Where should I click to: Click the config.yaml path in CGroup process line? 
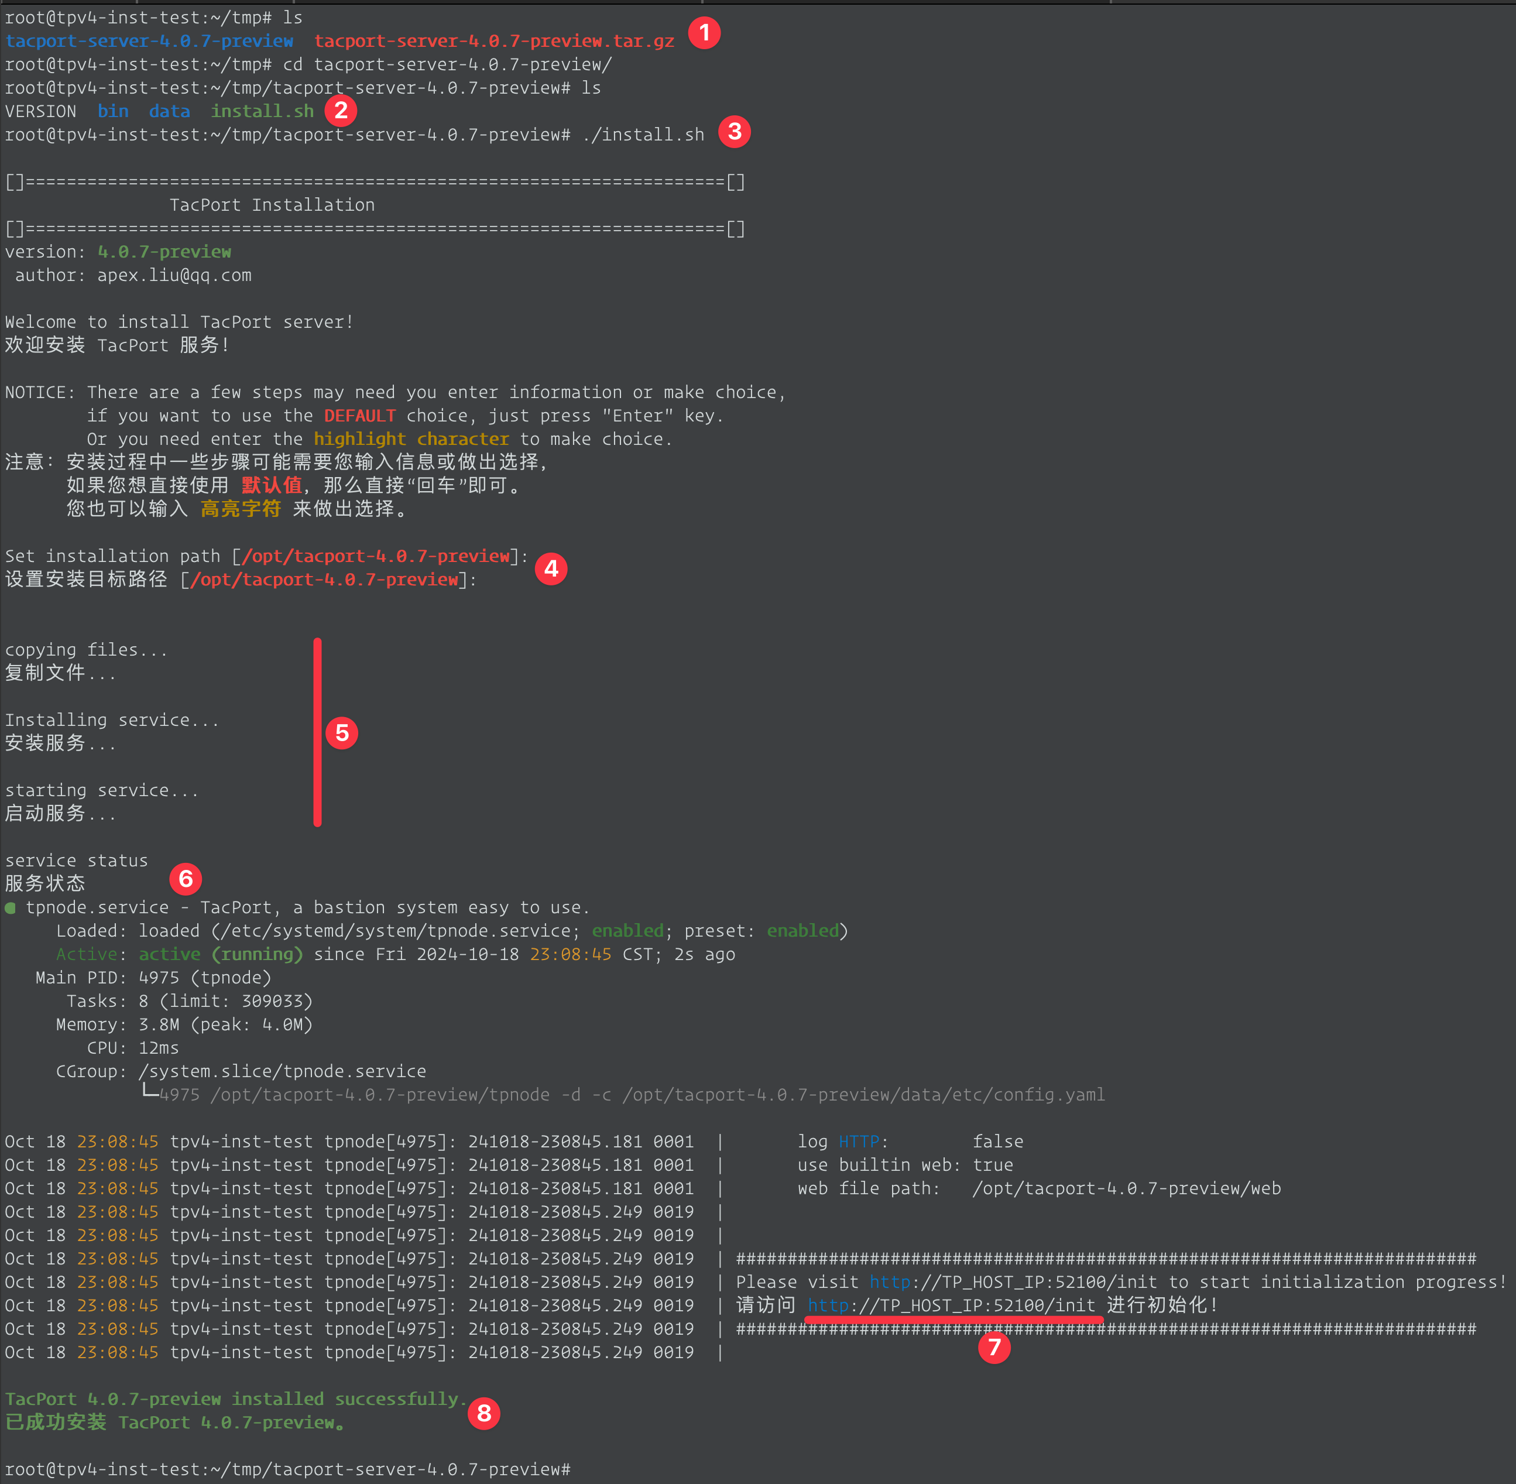pos(863,1094)
